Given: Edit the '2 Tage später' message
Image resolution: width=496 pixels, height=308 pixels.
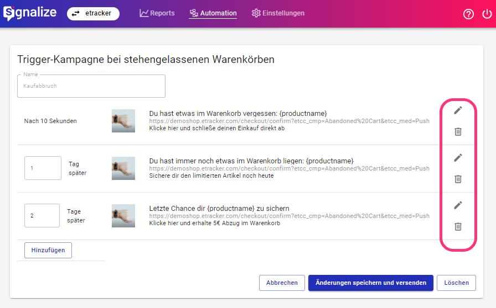Looking at the screenshot, I should click(458, 205).
